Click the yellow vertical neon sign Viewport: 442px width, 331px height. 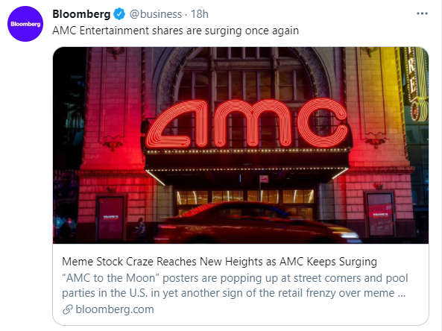pyautogui.click(x=417, y=84)
